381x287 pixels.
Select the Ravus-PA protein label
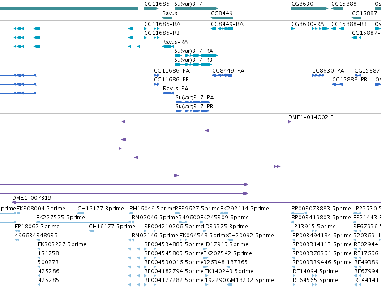tap(176, 89)
